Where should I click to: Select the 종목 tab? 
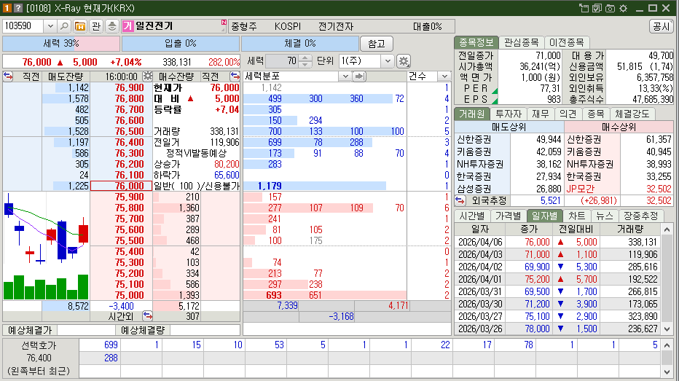(x=595, y=114)
